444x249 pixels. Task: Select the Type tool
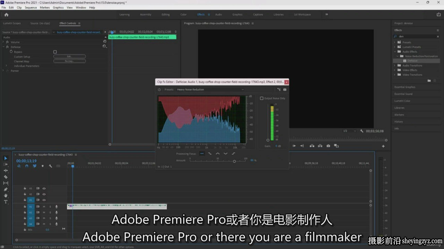click(6, 202)
